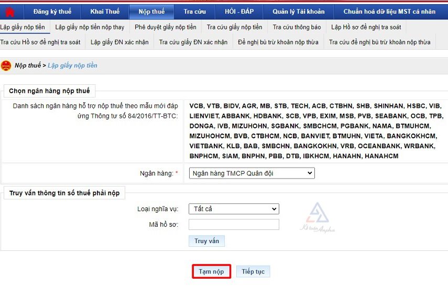This screenshot has height=286, width=448.
Task: Click the Mã hồ sơ input field
Action: tap(234, 225)
